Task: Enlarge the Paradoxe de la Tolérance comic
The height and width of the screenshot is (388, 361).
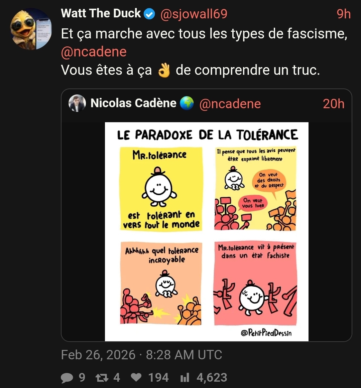Action: point(207,232)
